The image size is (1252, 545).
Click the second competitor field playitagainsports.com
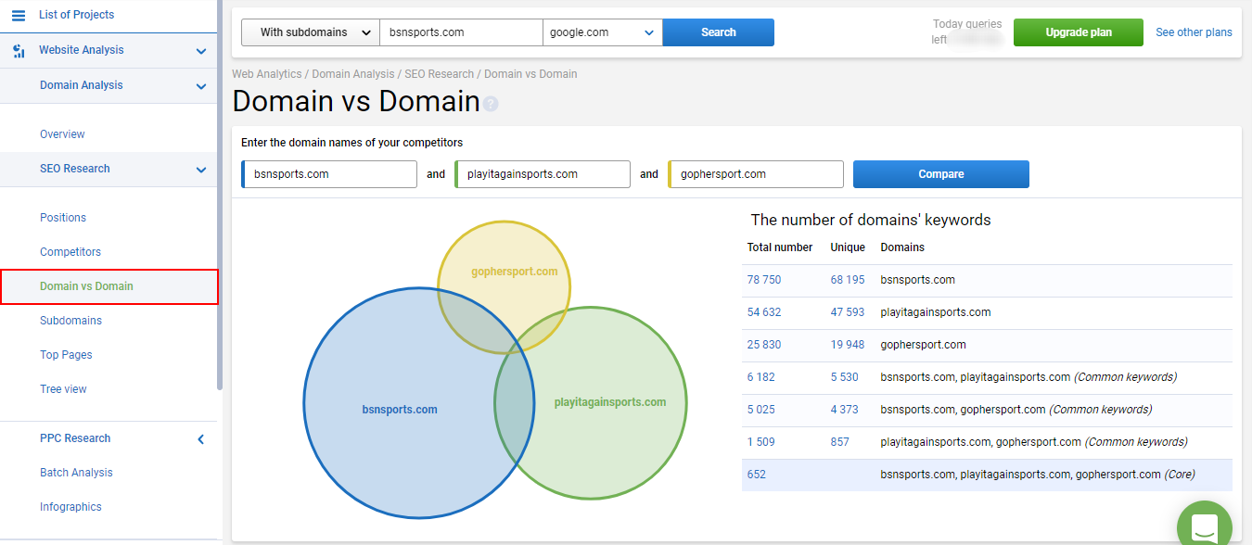pyautogui.click(x=543, y=174)
